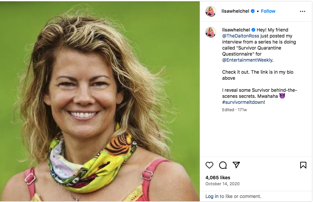313x202 pixels.
Task: Save the post with the bookmark icon
Action: pos(303,165)
